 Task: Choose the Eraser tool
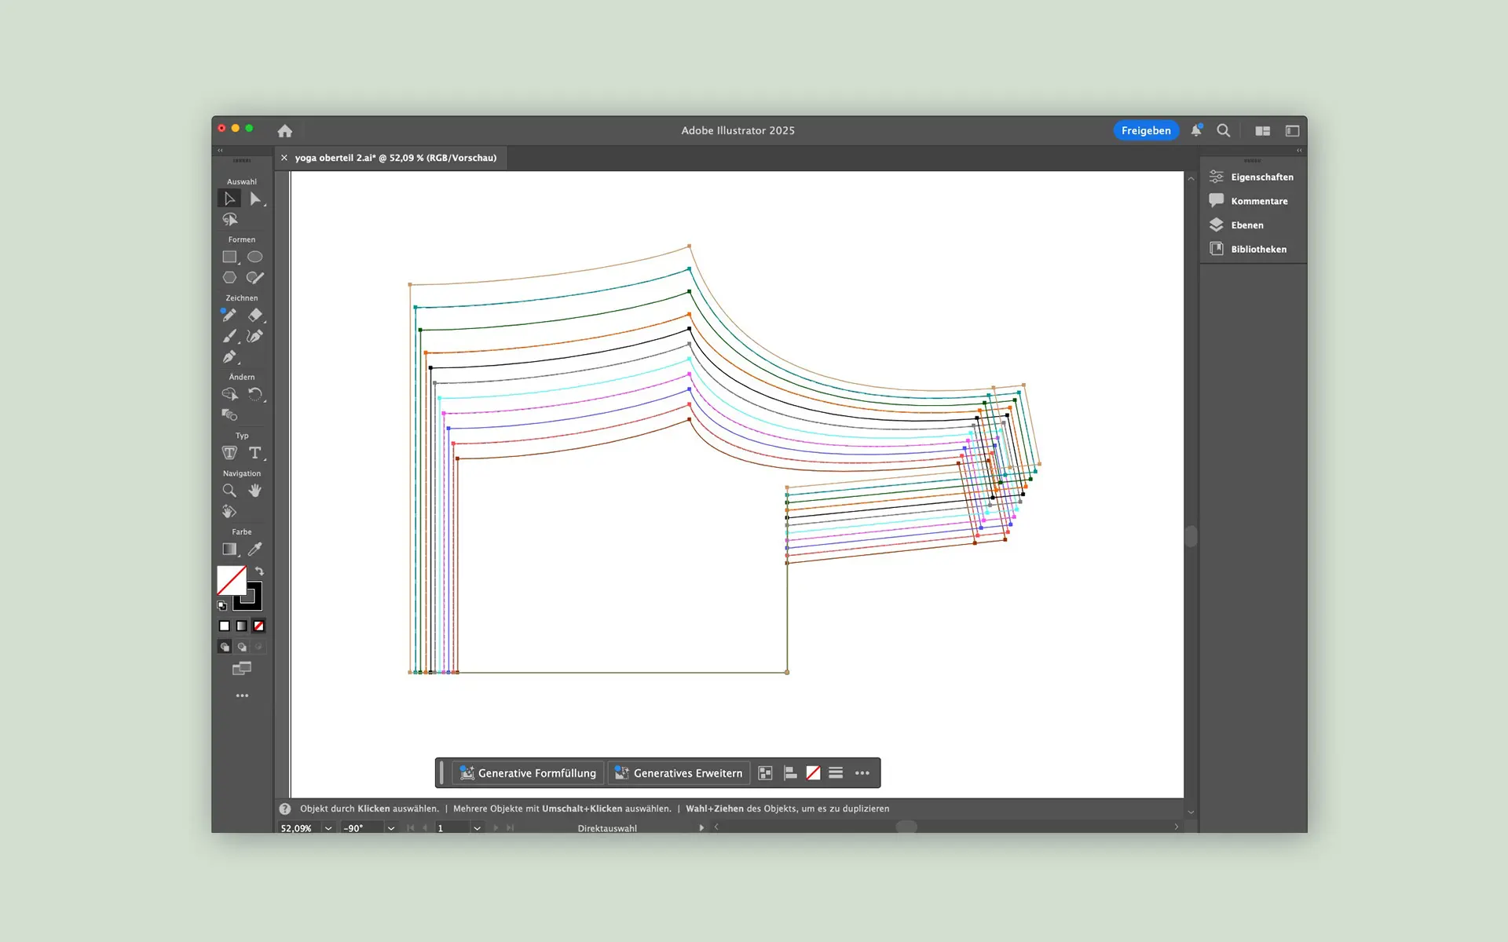[255, 316]
